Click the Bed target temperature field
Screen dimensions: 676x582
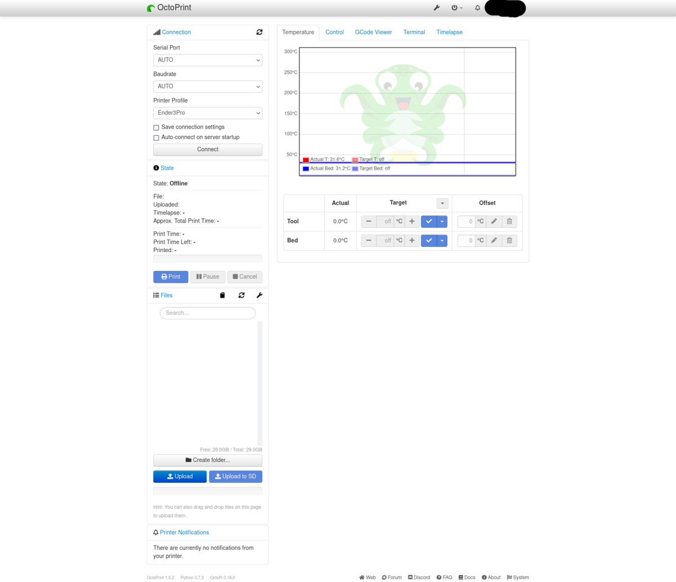click(385, 241)
